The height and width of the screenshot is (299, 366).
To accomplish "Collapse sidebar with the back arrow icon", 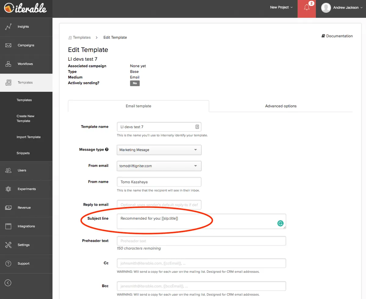I will click(8, 283).
